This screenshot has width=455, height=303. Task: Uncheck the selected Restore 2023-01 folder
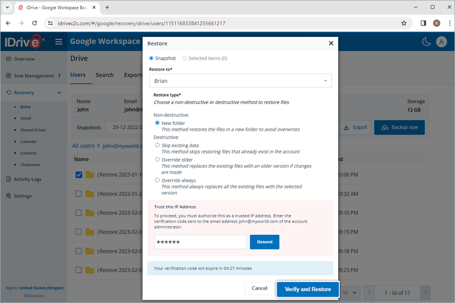[79, 175]
